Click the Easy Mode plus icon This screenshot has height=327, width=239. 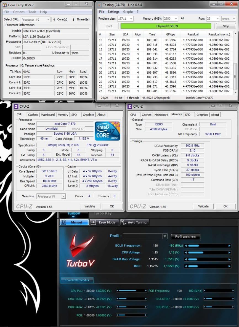(x=93, y=222)
